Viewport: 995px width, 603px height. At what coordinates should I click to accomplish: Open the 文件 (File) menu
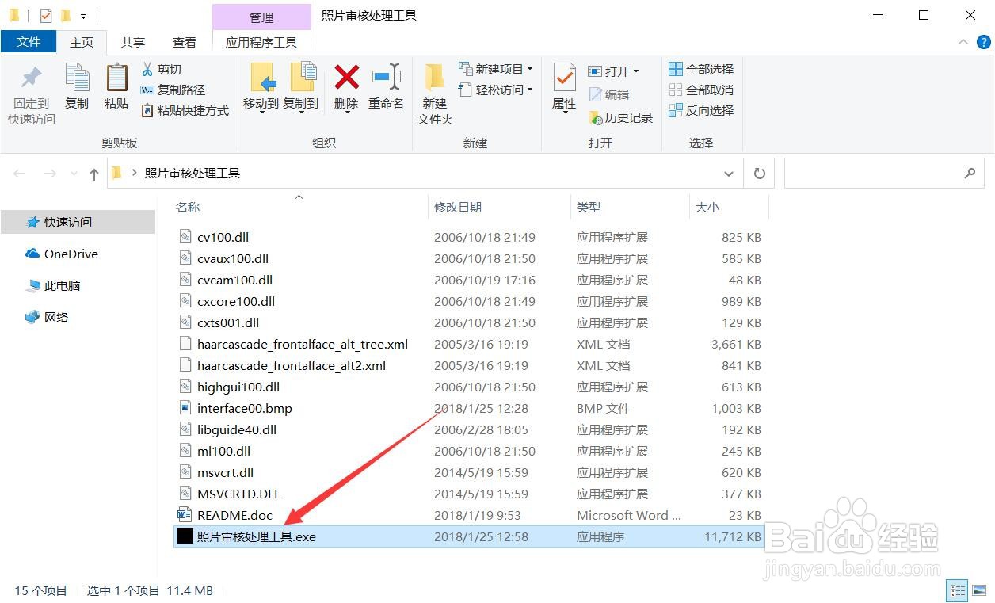coord(29,42)
